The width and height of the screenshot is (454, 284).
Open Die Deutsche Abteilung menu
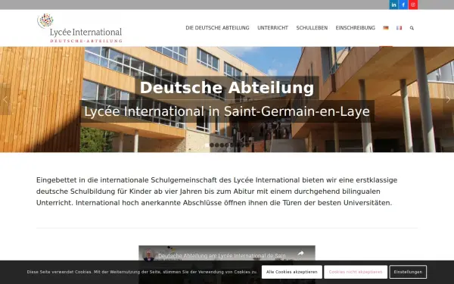(217, 28)
